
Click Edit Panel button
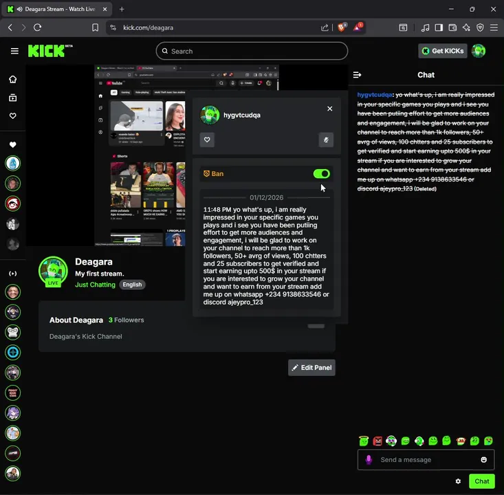click(x=311, y=368)
